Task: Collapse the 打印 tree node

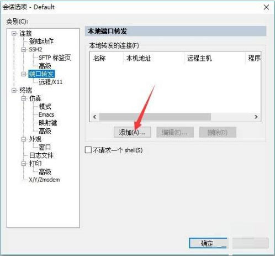Action: 23,164
